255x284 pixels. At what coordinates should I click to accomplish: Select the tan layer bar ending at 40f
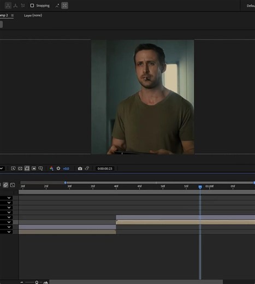click(67, 232)
